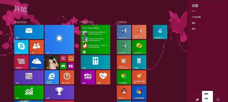
Task: Open the Mail (邮件) tile
Action: [29, 32]
